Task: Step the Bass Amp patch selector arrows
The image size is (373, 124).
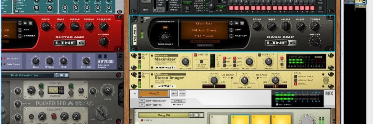Action: click(232, 23)
